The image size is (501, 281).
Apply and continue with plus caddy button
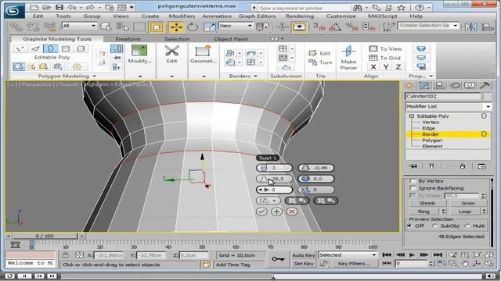click(276, 212)
